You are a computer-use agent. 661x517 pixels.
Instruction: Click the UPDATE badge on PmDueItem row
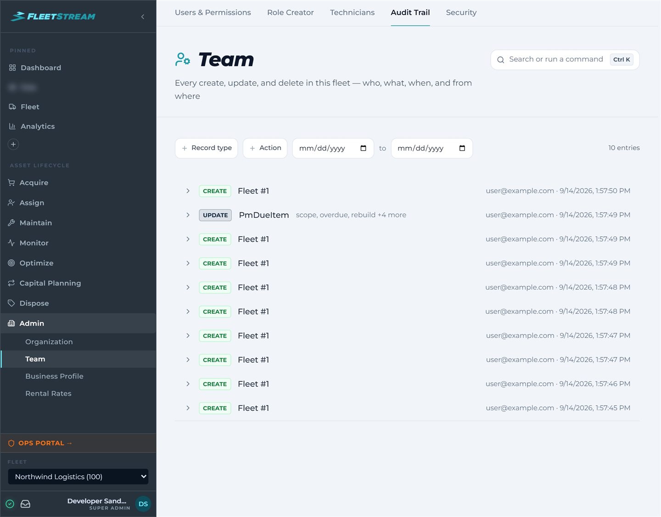tap(215, 215)
